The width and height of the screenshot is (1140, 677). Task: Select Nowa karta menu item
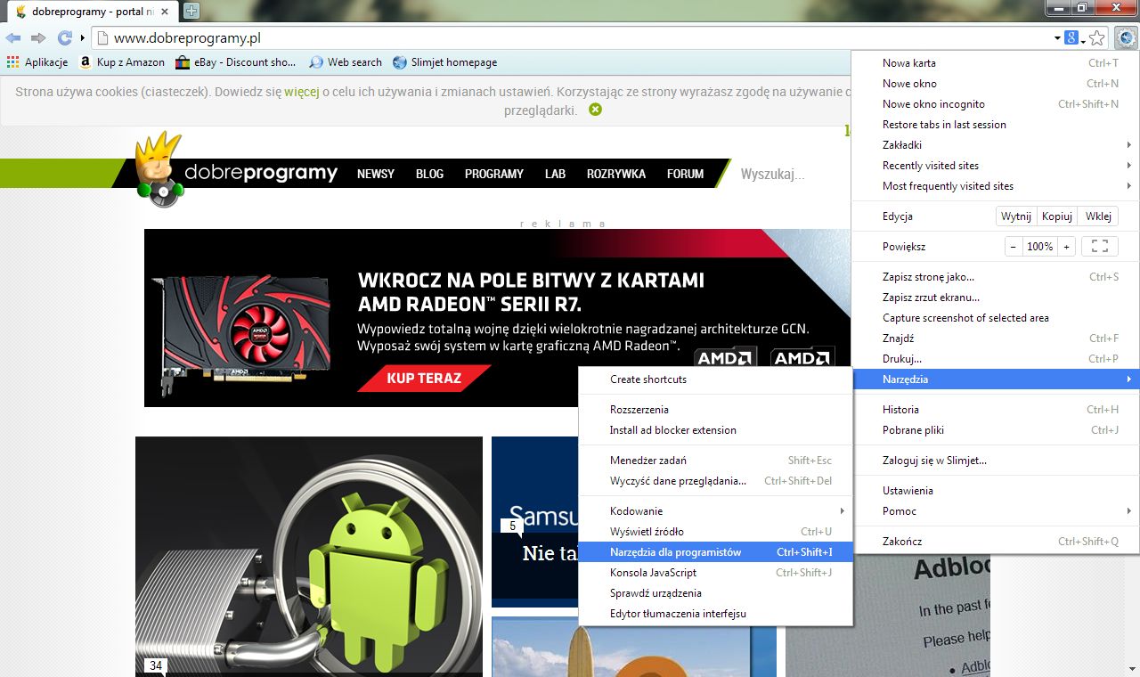tap(994, 63)
